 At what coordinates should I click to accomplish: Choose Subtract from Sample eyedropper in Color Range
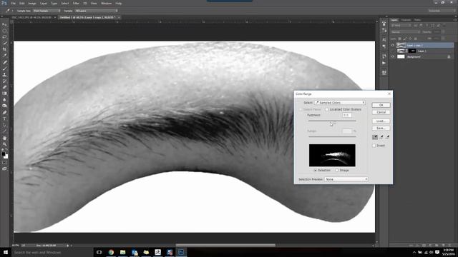point(388,137)
